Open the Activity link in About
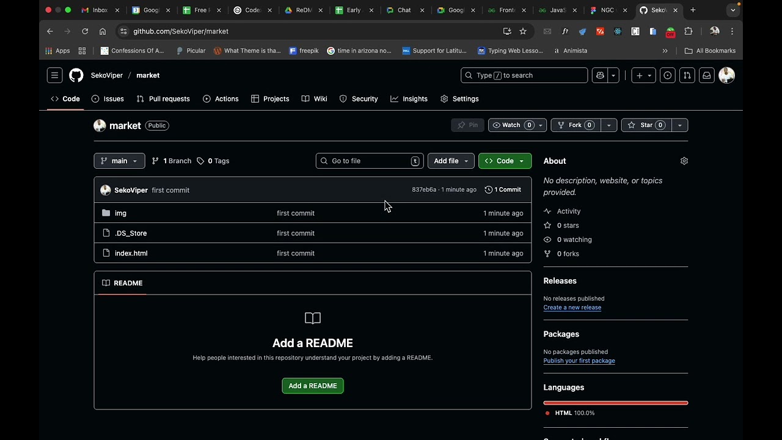This screenshot has height=440, width=782. tap(568, 211)
